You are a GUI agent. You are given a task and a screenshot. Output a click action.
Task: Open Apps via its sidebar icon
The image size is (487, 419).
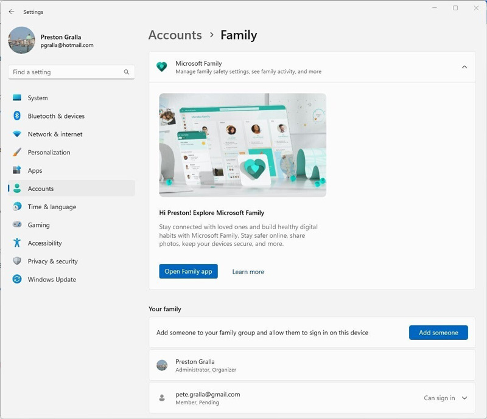point(17,171)
